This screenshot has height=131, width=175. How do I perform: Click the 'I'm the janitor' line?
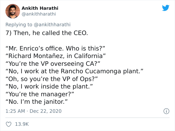point(37,102)
